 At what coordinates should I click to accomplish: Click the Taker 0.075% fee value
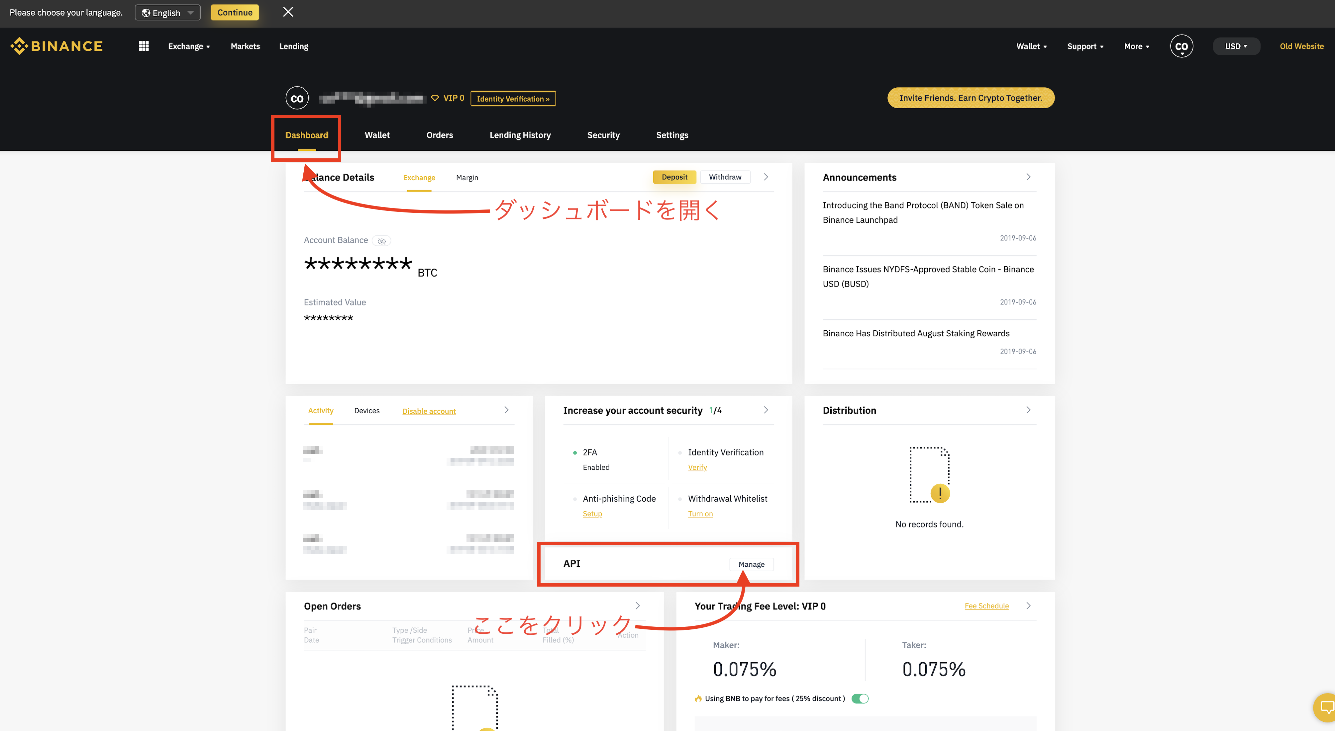(933, 669)
